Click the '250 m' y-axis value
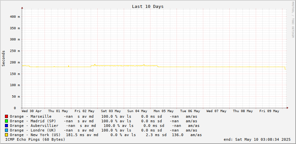This screenshot has height=144, width=296. 15,51
